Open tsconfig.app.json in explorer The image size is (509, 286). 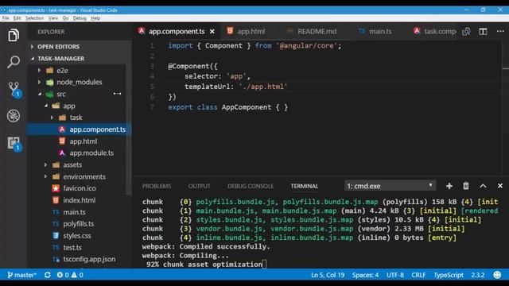click(x=89, y=260)
